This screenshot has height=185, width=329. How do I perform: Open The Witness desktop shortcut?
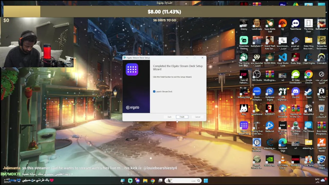coord(308,127)
